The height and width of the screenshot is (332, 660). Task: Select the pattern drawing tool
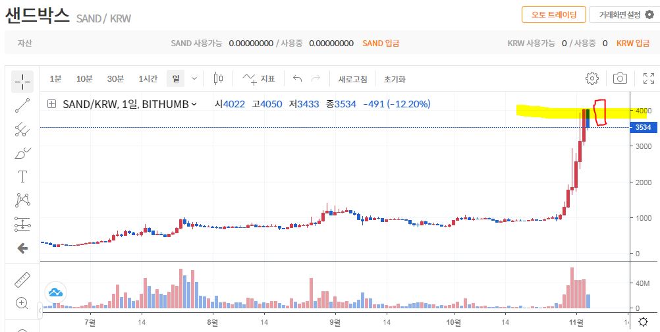(x=22, y=200)
